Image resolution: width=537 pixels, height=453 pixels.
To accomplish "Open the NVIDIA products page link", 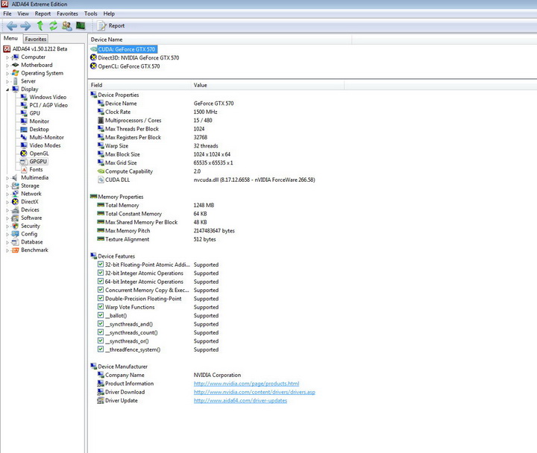I will tap(246, 384).
